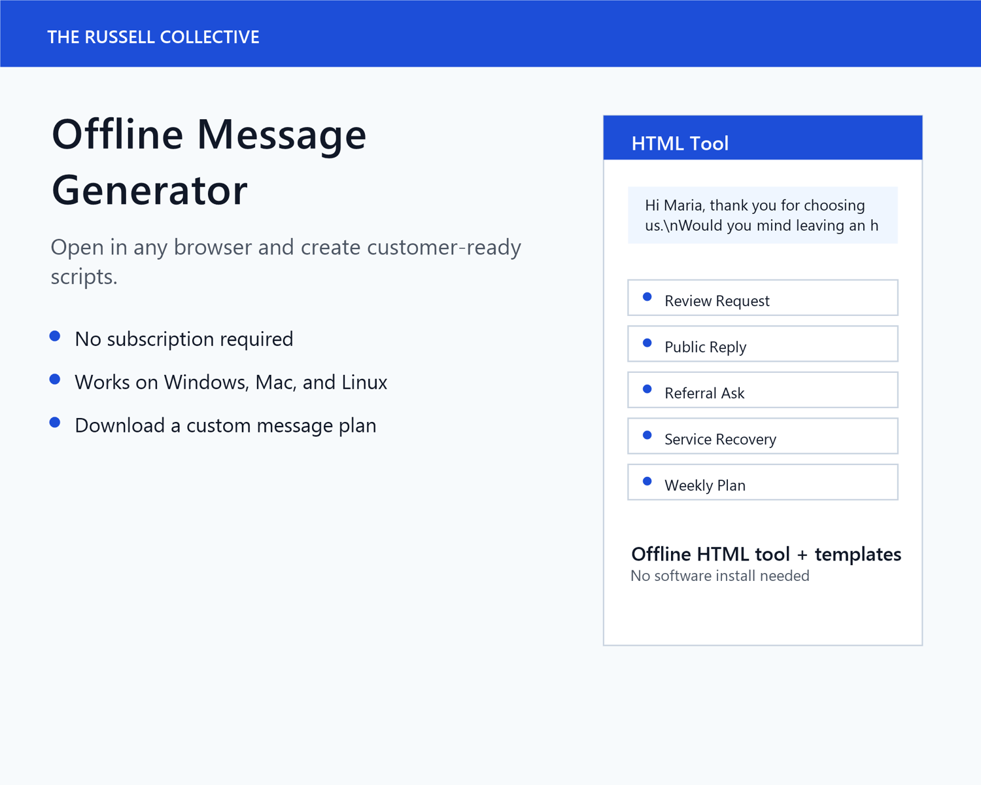Click the 'No subscription required' text
The width and height of the screenshot is (981, 785).
click(x=184, y=339)
